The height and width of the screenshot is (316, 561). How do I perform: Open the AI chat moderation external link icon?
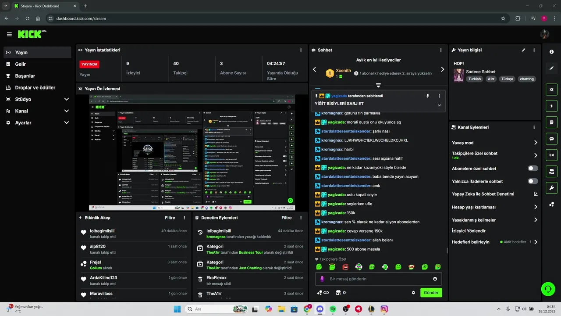coord(536,194)
